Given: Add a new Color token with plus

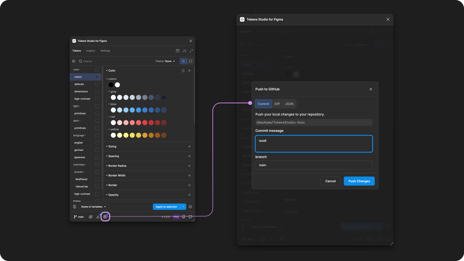Looking at the screenshot, I should (x=189, y=71).
